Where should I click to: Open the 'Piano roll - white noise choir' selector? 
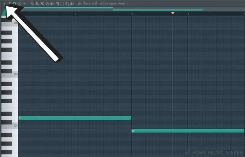104,3
